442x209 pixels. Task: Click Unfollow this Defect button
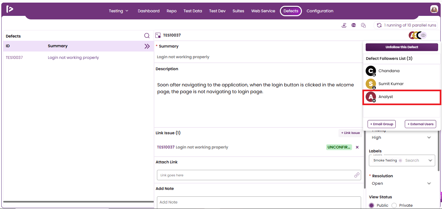tap(402, 47)
